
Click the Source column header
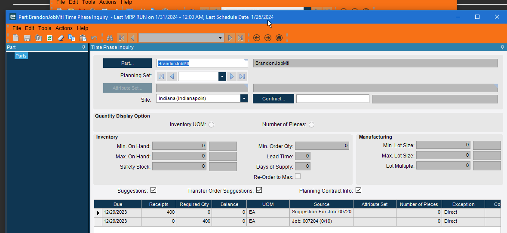(322, 204)
